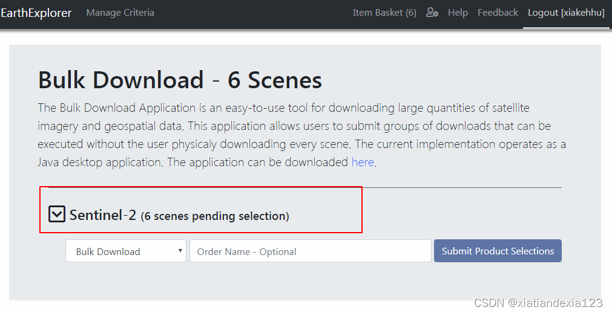Submit Product Selections
The image size is (612, 313).
click(x=498, y=251)
